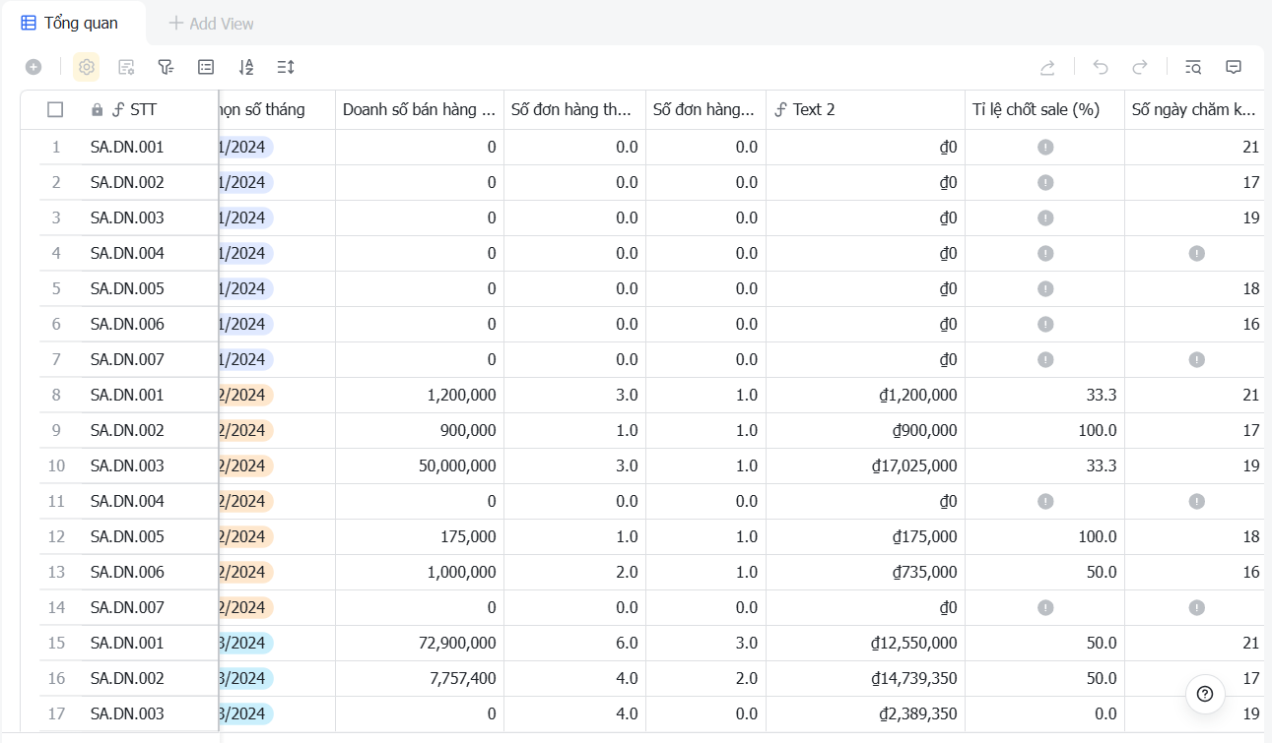The width and height of the screenshot is (1272, 743).
Task: Click warning icon in row 7 Số ngày chấm column
Action: click(x=1196, y=359)
